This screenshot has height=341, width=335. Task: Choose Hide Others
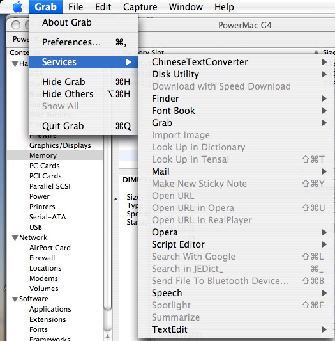84,94
